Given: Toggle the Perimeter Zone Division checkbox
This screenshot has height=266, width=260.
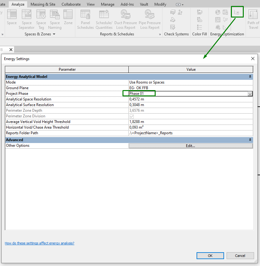Looking at the screenshot, I should [x=132, y=116].
